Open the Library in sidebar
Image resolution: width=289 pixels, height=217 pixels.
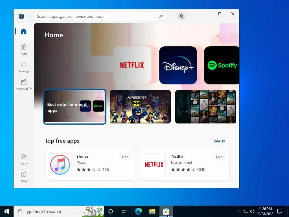coord(24,159)
